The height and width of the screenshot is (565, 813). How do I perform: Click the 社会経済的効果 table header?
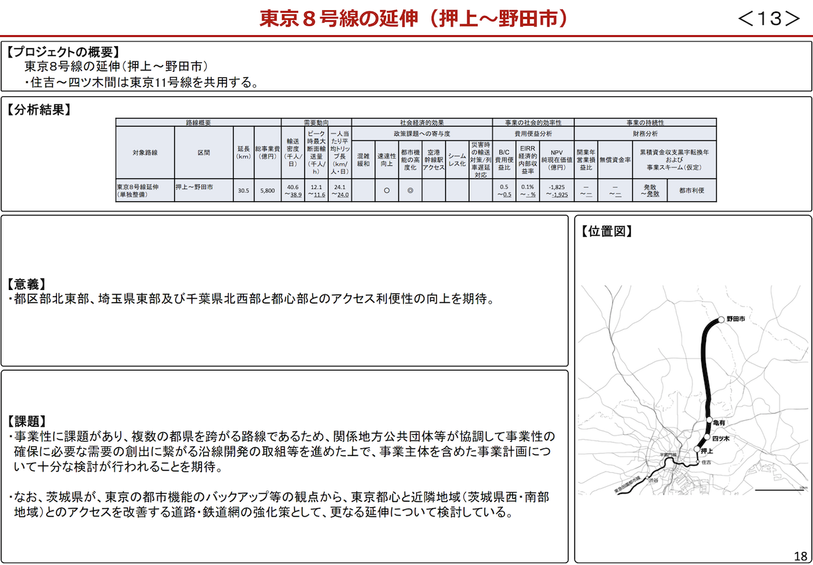[422, 123]
